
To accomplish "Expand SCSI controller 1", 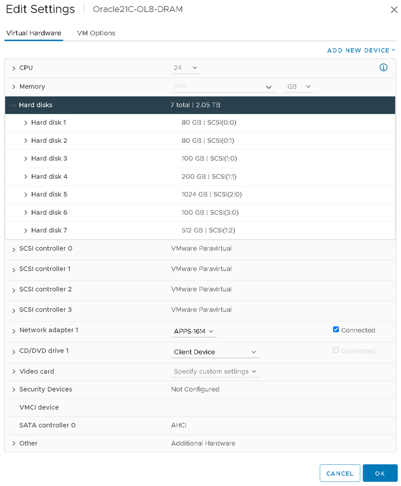I will 14,270.
